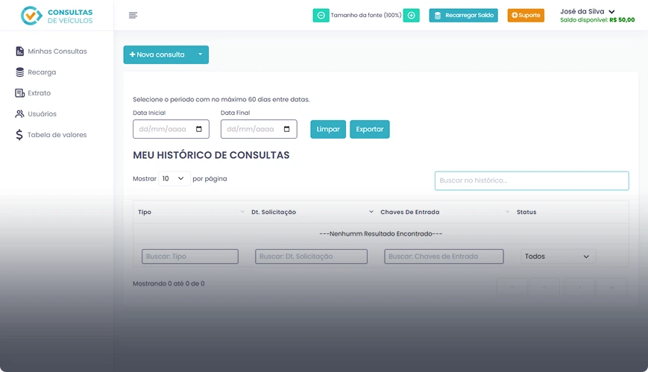
Task: Click the Limpar button
Action: [328, 129]
